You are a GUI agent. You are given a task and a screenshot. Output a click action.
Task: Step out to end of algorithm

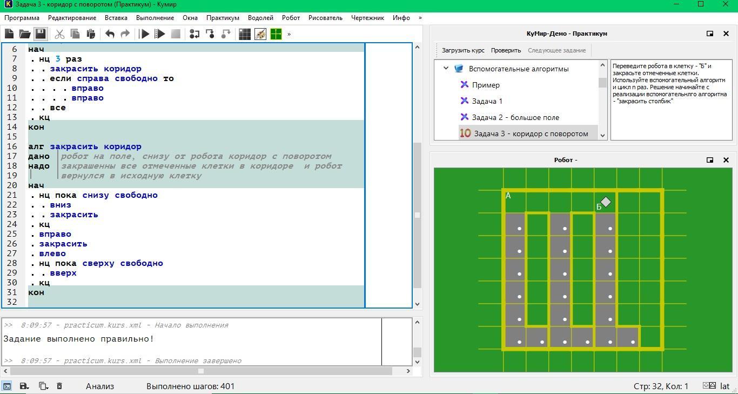pos(226,34)
